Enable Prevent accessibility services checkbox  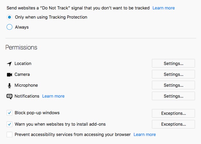tap(9, 135)
